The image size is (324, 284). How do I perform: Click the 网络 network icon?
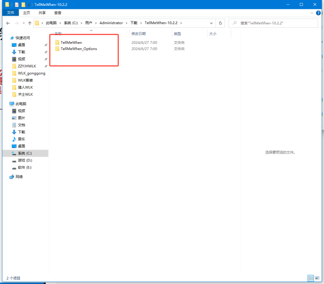point(19,177)
